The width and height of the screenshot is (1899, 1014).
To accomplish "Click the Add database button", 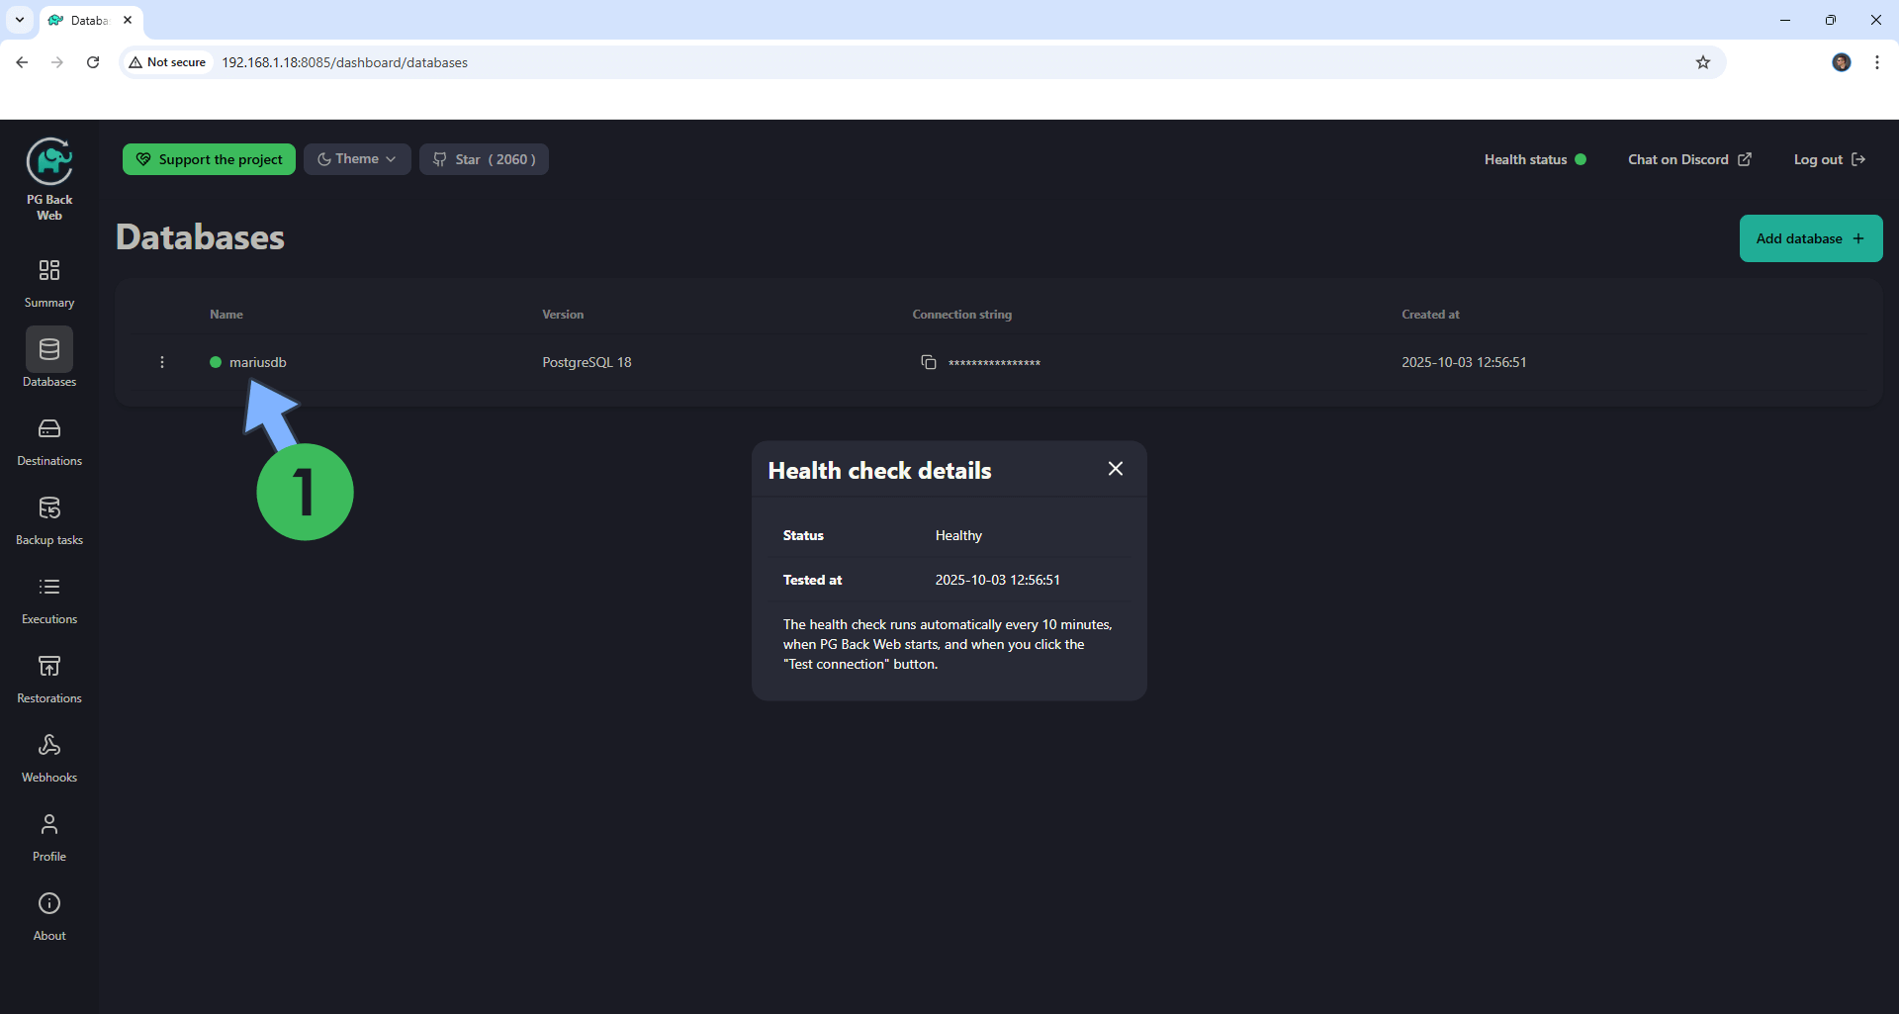I will pyautogui.click(x=1810, y=238).
